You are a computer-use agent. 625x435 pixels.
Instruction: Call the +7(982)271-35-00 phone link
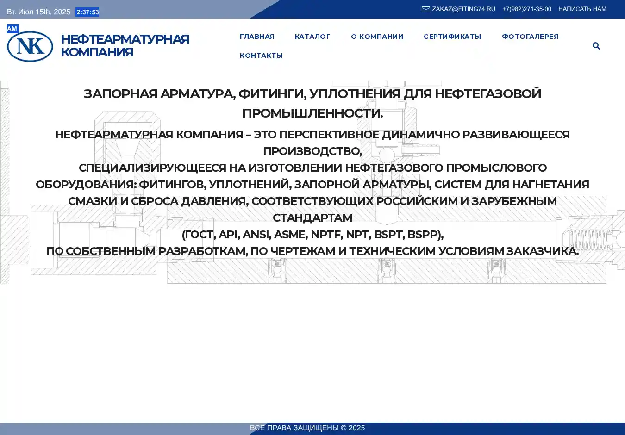coord(526,9)
